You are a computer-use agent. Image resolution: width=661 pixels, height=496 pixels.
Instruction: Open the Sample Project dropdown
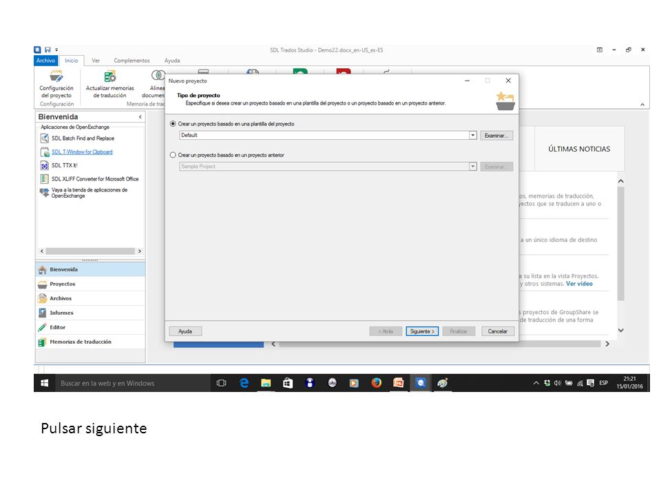point(472,167)
